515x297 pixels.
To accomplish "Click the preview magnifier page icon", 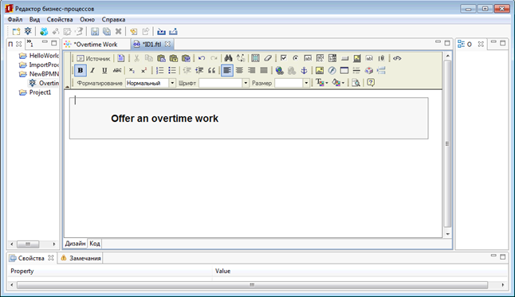I will (356, 83).
